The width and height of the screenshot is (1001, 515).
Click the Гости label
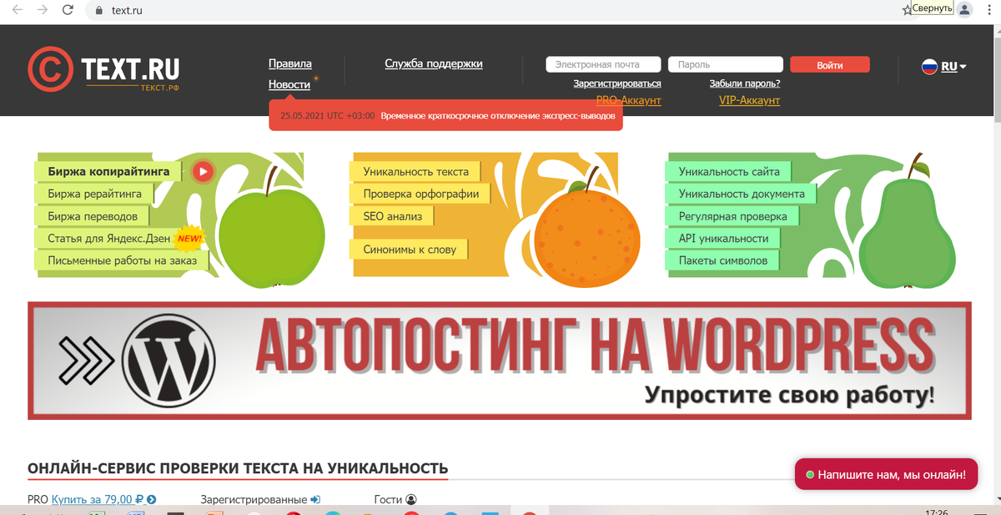388,499
